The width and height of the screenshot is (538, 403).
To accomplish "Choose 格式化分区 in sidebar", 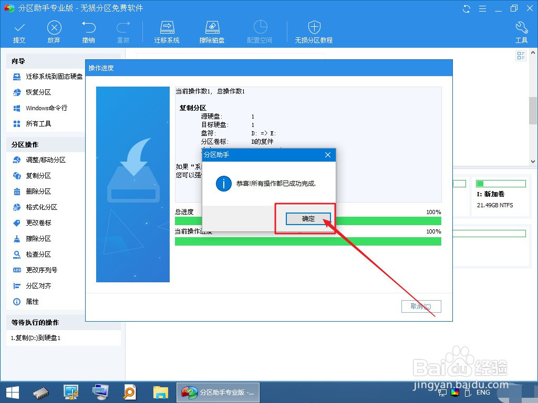I will click(x=35, y=207).
